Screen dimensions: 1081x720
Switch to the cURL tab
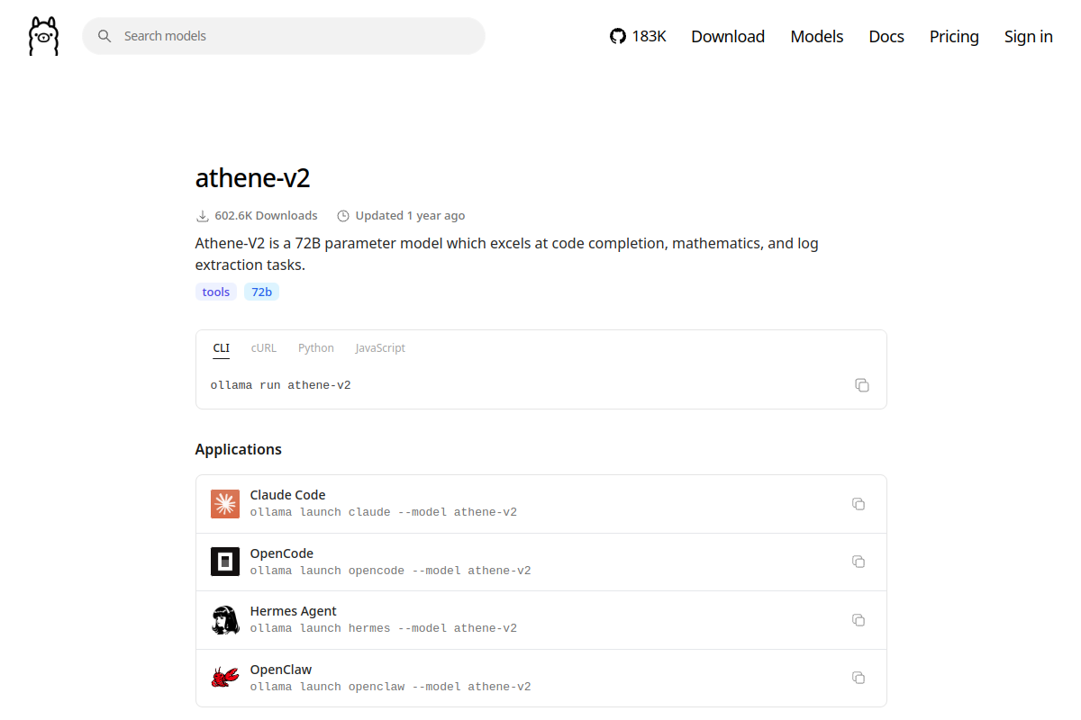tap(264, 348)
